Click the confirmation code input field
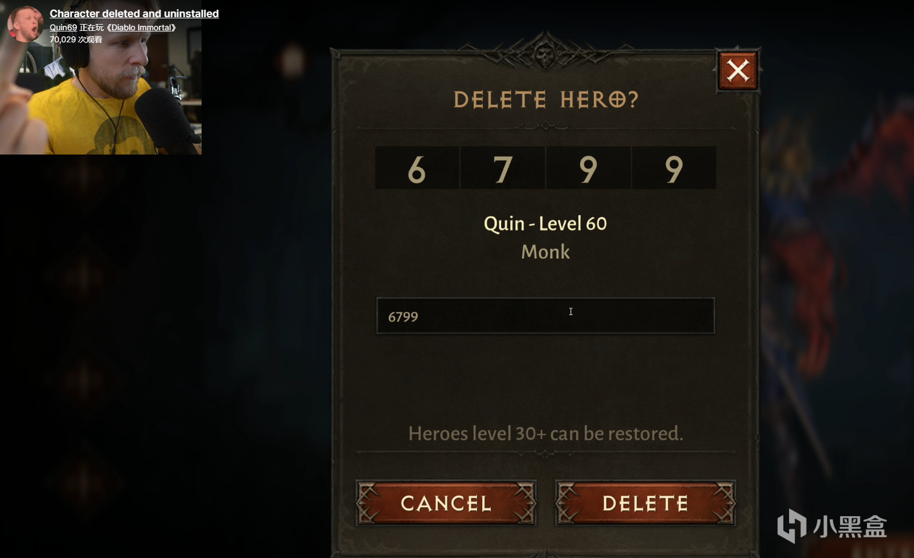This screenshot has height=558, width=914. (545, 315)
